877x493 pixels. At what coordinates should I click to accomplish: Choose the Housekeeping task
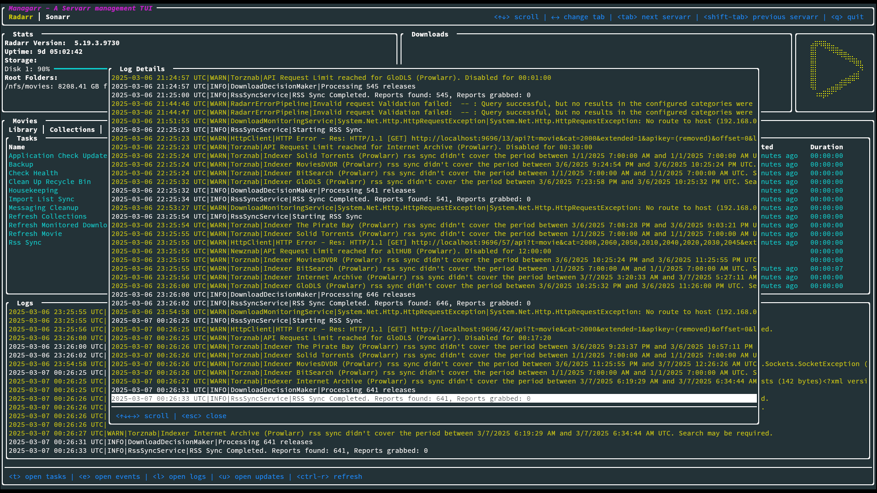[x=33, y=190]
